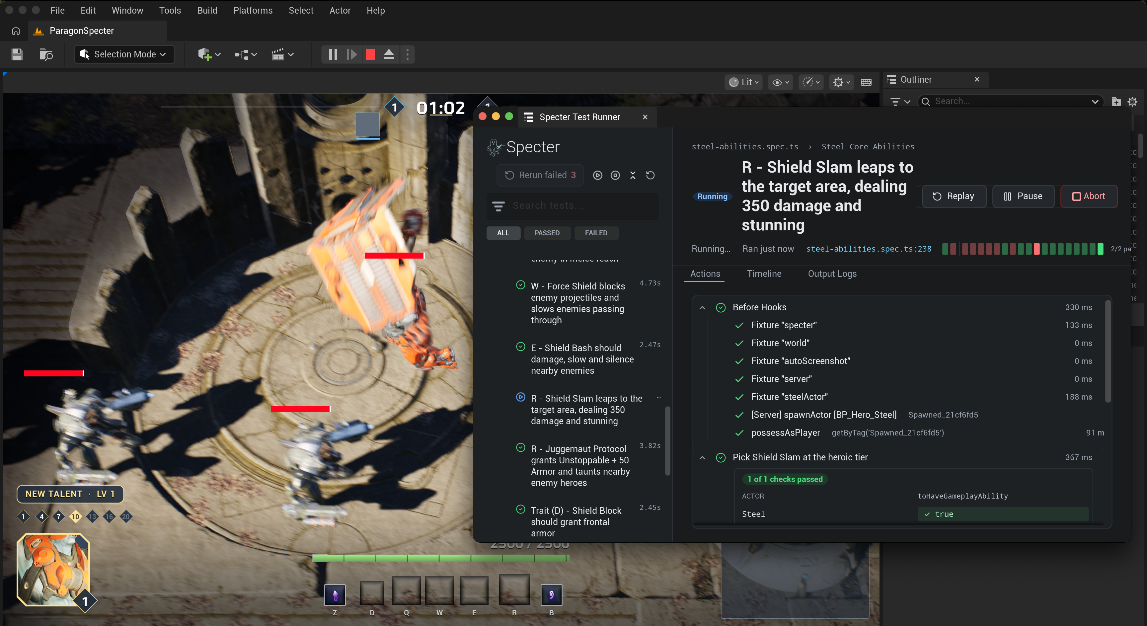Open the Actor menu
The image size is (1147, 626).
[340, 10]
